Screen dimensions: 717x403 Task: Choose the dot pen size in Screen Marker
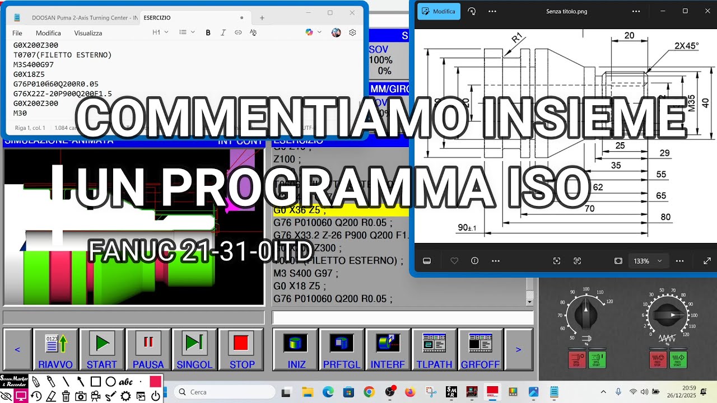[x=141, y=382]
